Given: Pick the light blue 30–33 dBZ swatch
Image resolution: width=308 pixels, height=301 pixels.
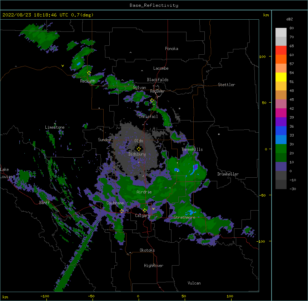Looking at the screenshot, I should point(281,140).
